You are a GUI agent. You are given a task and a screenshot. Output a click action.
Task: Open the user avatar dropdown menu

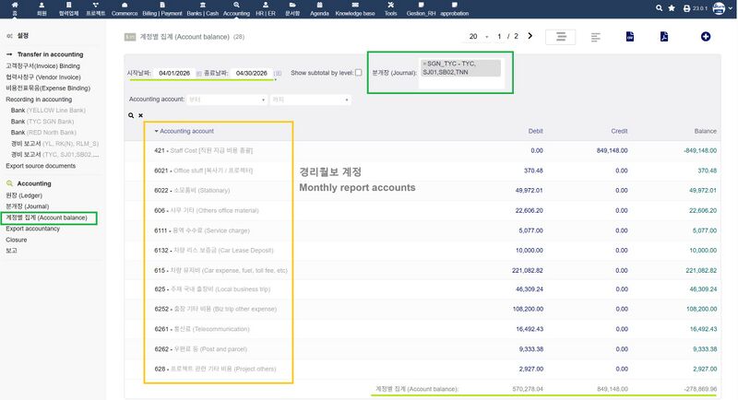tap(722, 8)
